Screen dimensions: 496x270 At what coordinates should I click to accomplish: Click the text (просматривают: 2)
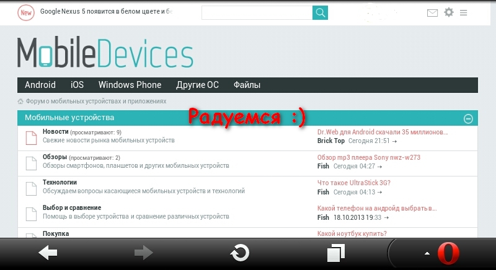pyautogui.click(x=94, y=157)
